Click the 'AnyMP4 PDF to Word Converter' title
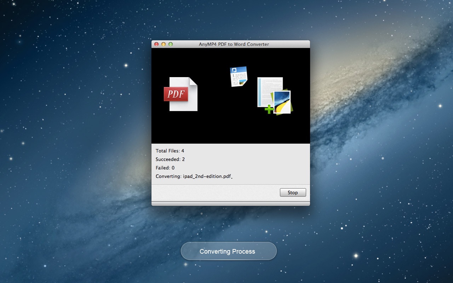 tap(234, 44)
